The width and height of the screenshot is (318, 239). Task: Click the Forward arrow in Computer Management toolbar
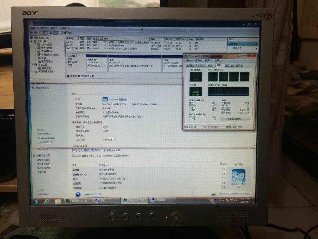[x=35, y=32]
